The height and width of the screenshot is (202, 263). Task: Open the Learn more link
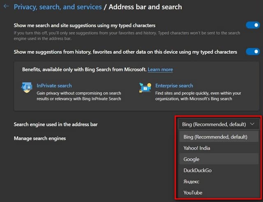tap(160, 70)
